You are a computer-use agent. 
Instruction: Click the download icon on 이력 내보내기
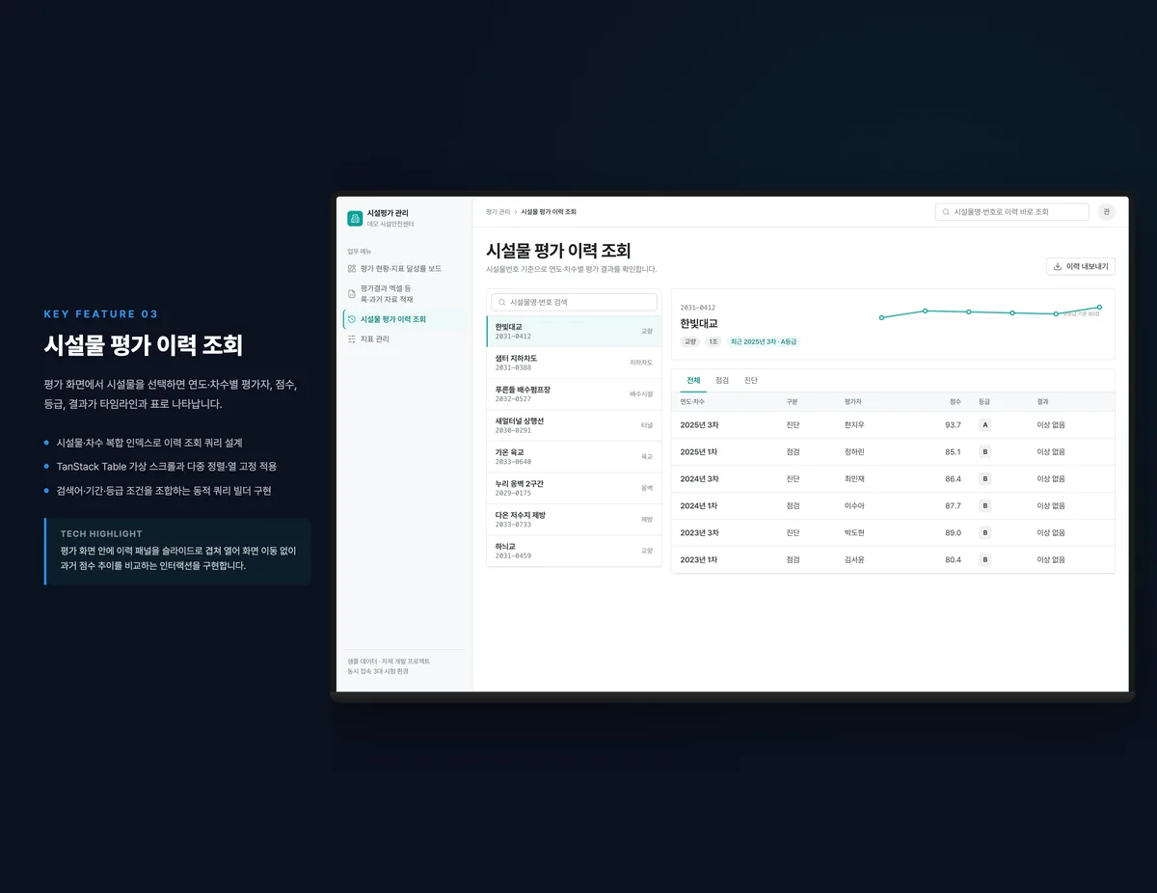(x=1058, y=266)
